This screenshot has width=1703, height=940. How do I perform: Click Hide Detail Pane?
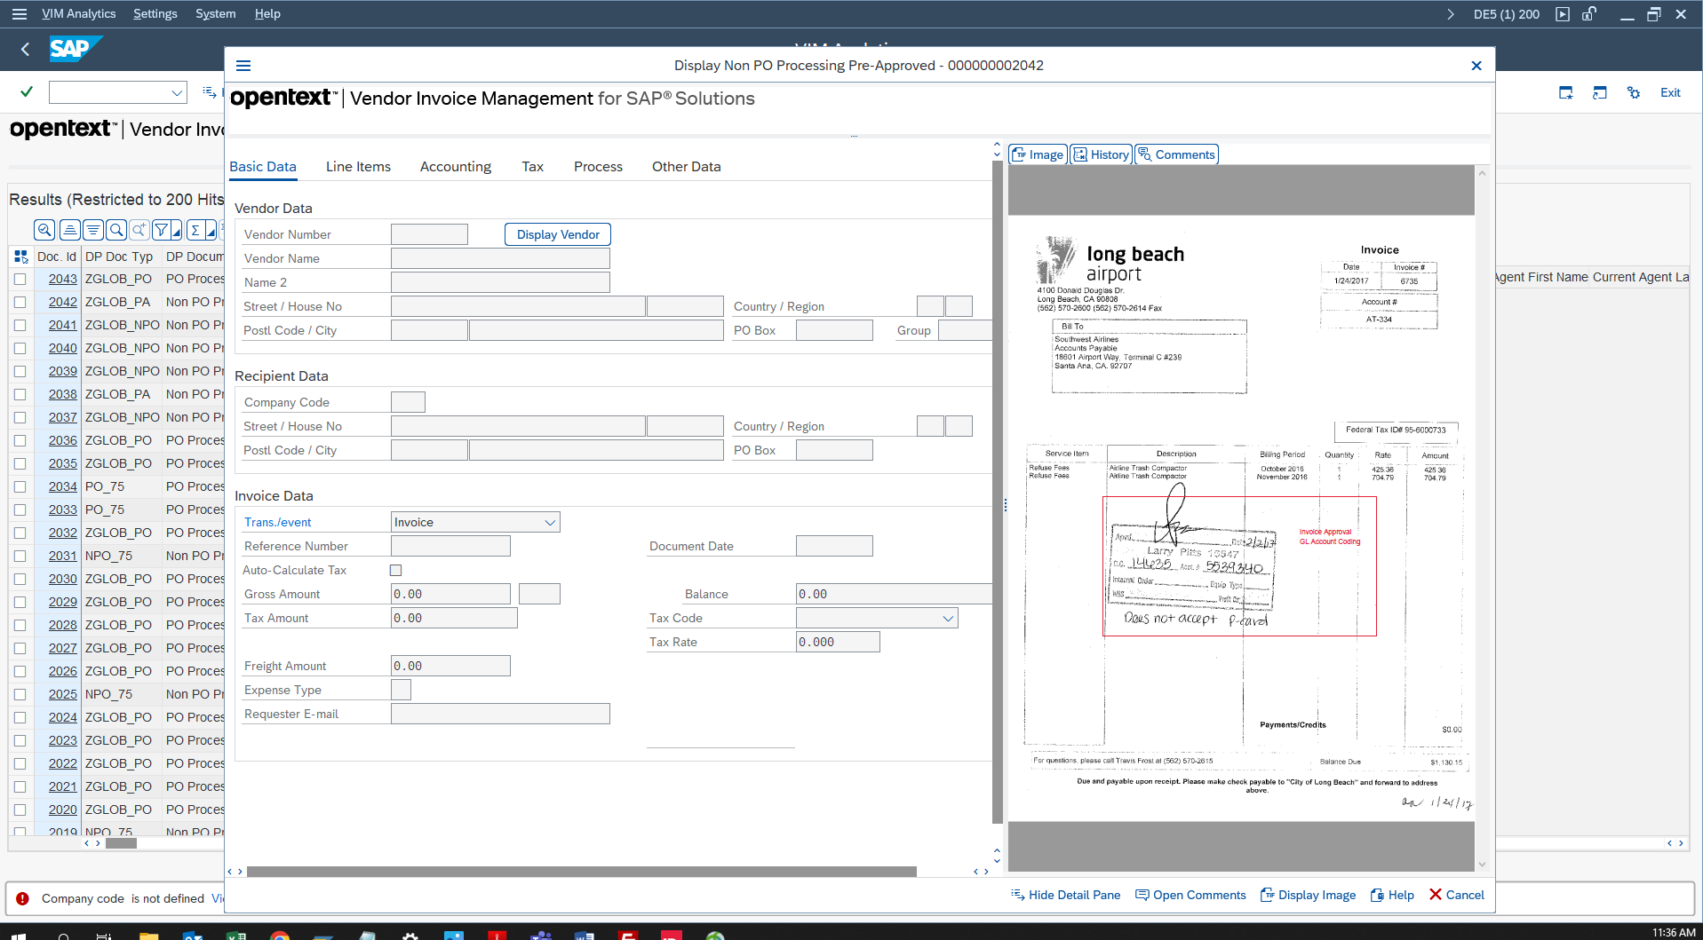click(1066, 895)
